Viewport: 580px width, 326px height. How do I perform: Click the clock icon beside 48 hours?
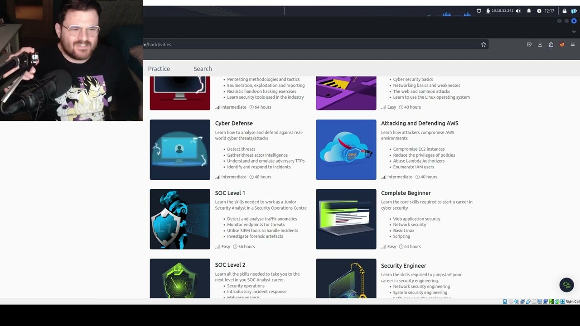(251, 177)
